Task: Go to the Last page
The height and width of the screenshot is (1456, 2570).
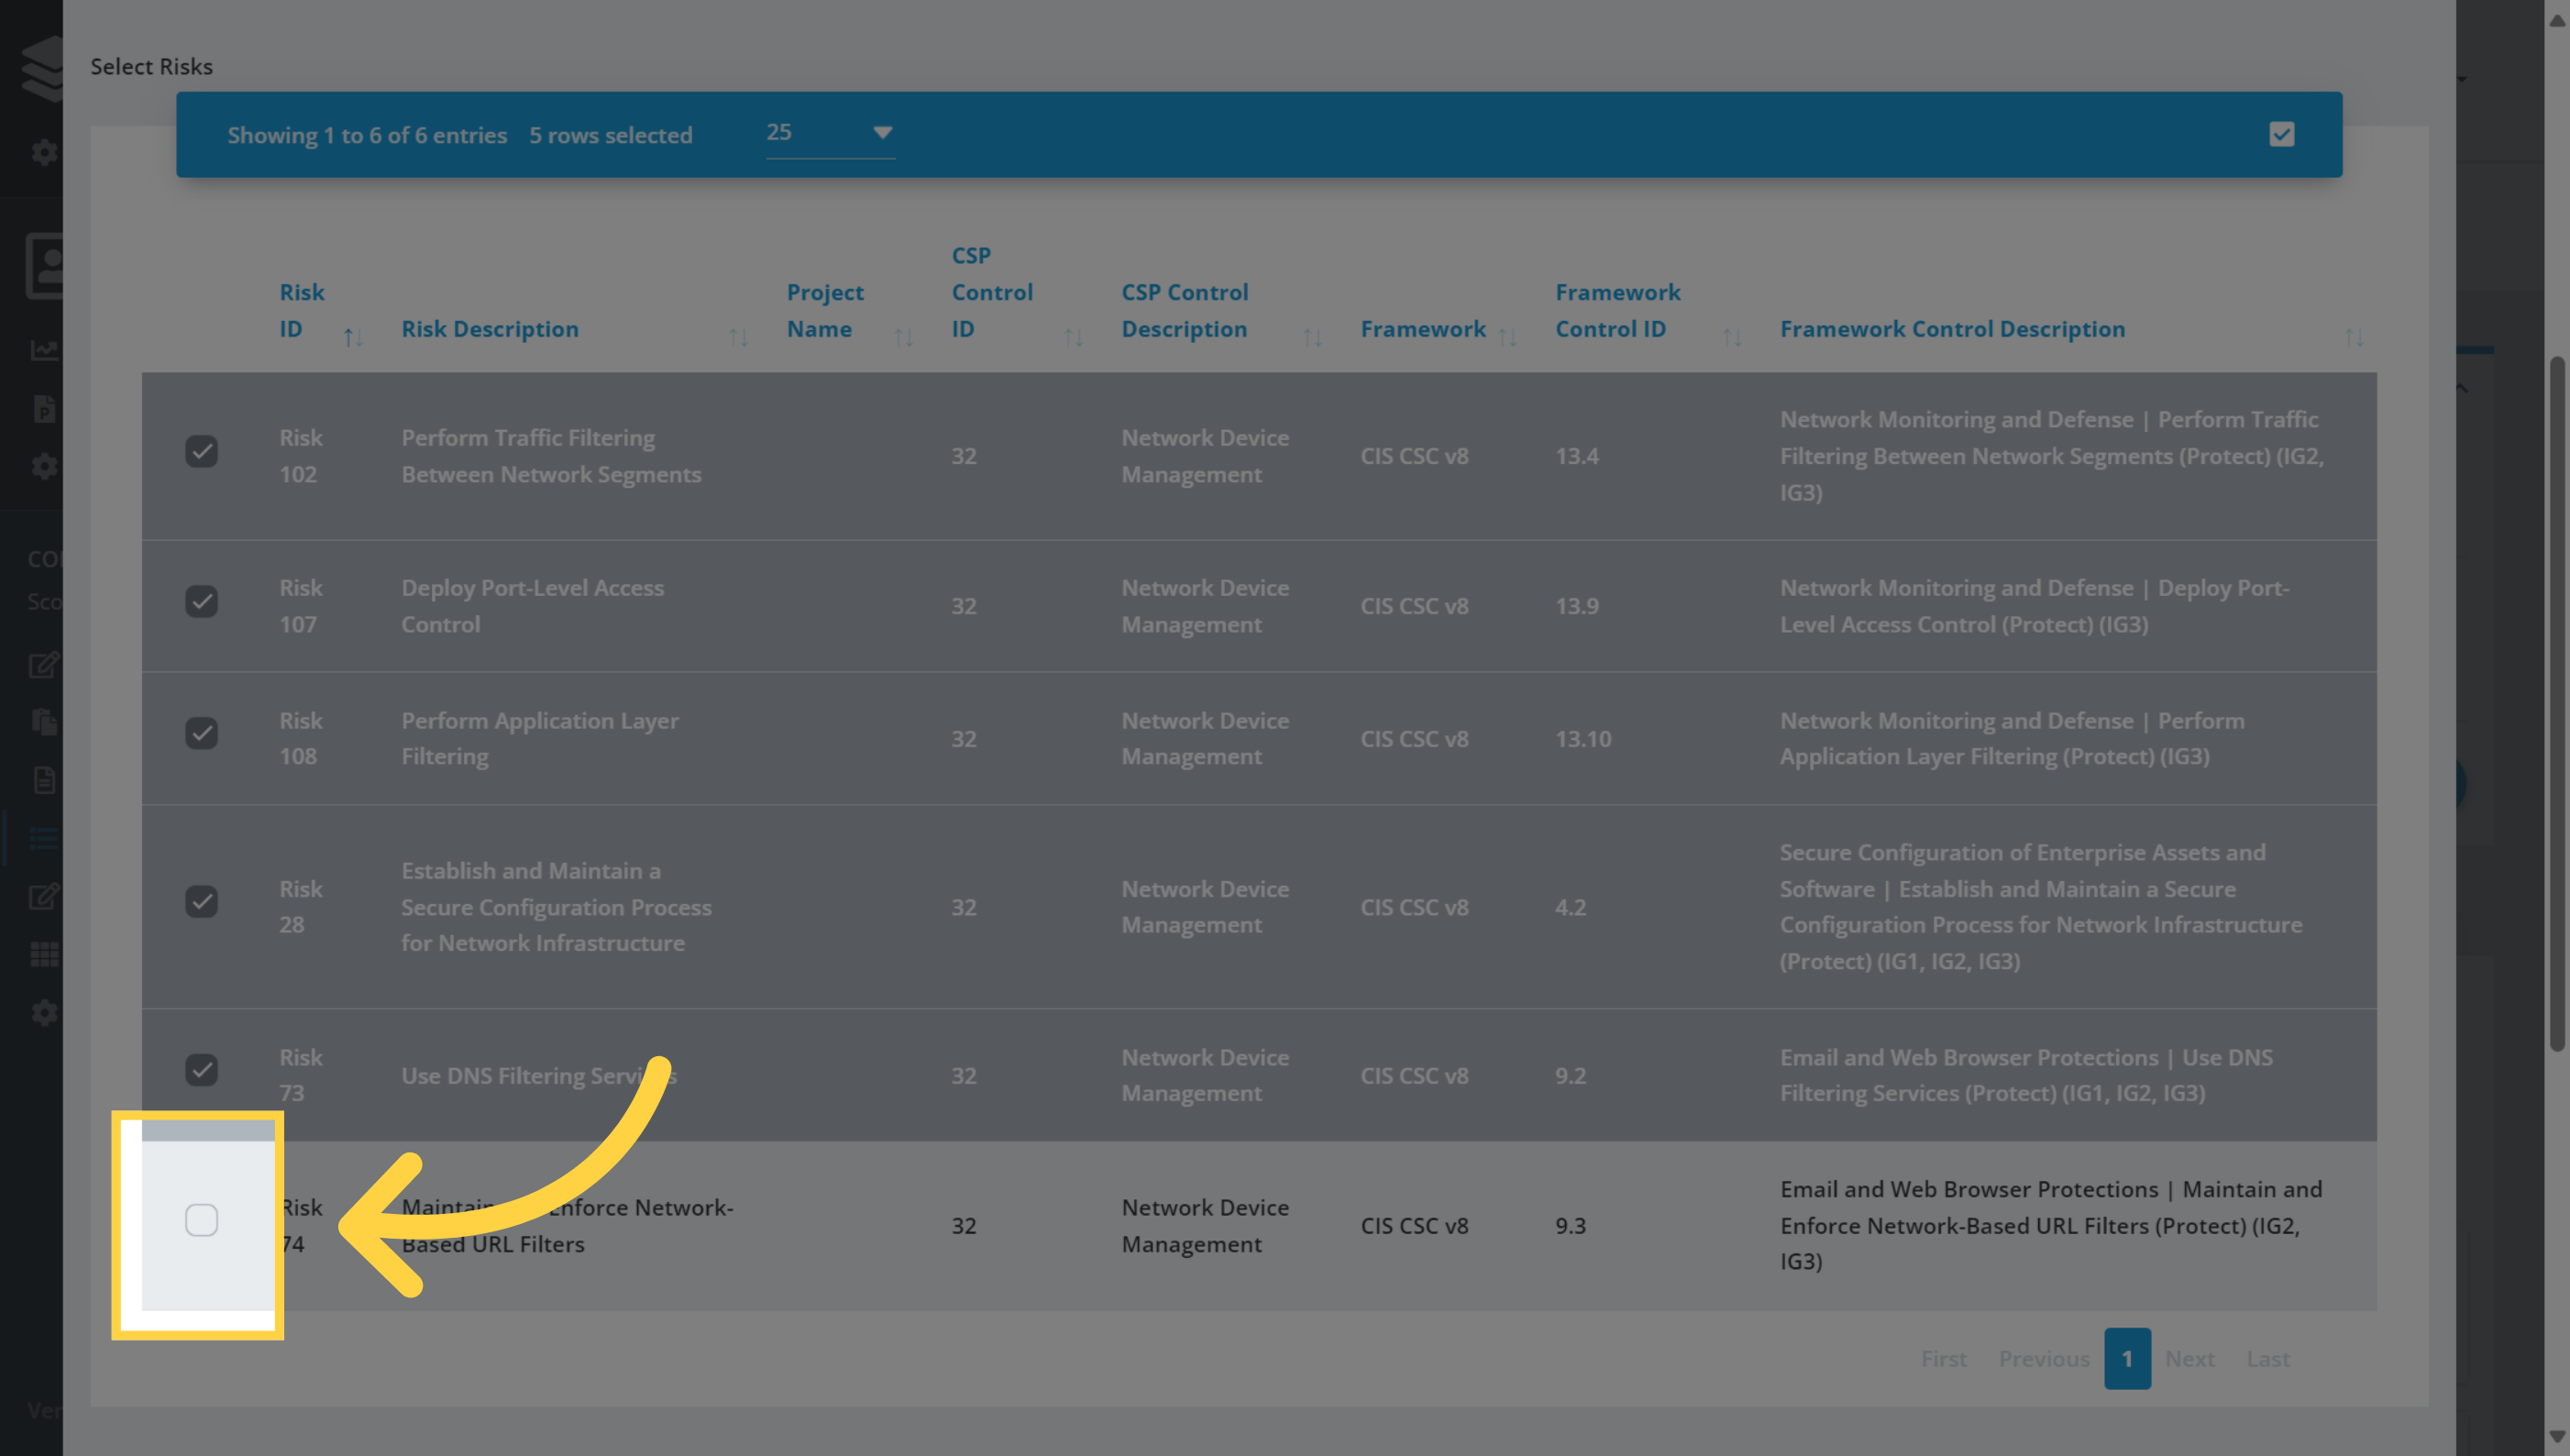Action: tap(2268, 1358)
